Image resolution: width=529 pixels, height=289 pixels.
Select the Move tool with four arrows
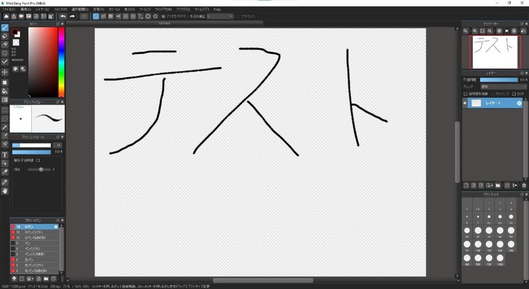[5, 72]
